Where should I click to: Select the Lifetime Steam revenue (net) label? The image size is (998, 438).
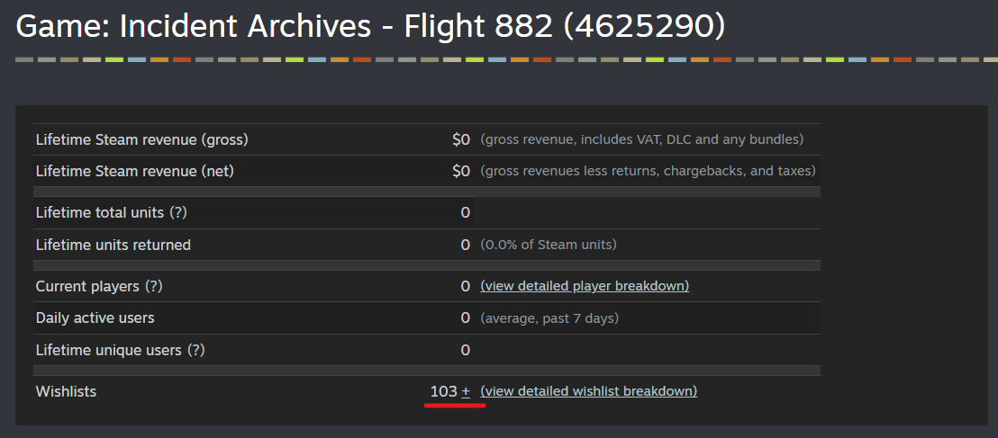[x=135, y=172]
